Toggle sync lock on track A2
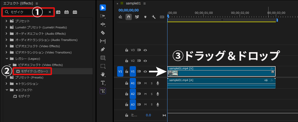Viewport: 298px width, 122px height. (139, 94)
